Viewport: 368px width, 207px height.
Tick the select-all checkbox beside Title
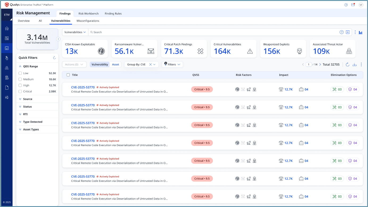point(68,75)
